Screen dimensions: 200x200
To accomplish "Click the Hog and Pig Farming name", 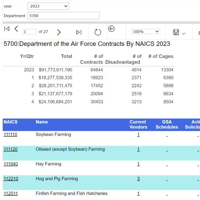I will 57,179.
